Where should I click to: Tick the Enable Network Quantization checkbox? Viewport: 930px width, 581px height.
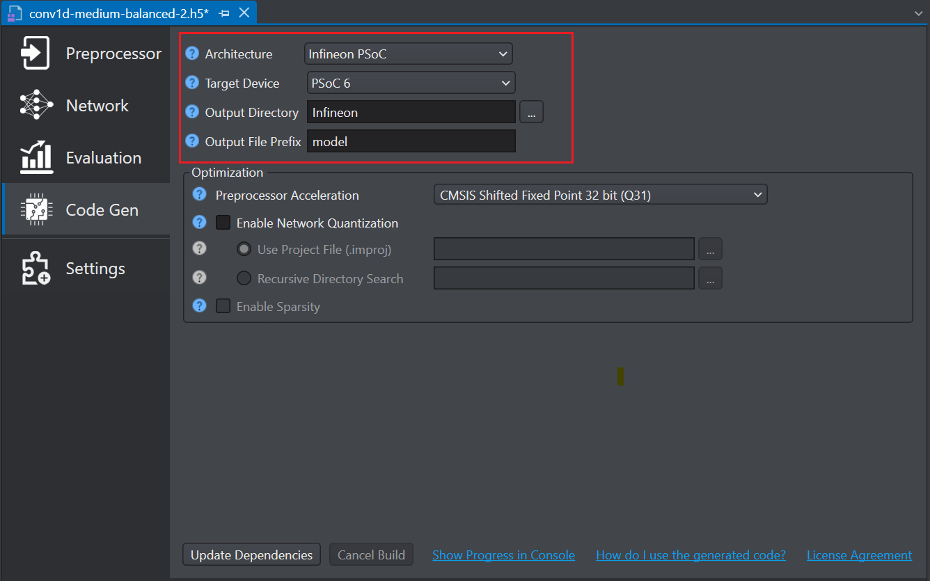click(223, 223)
